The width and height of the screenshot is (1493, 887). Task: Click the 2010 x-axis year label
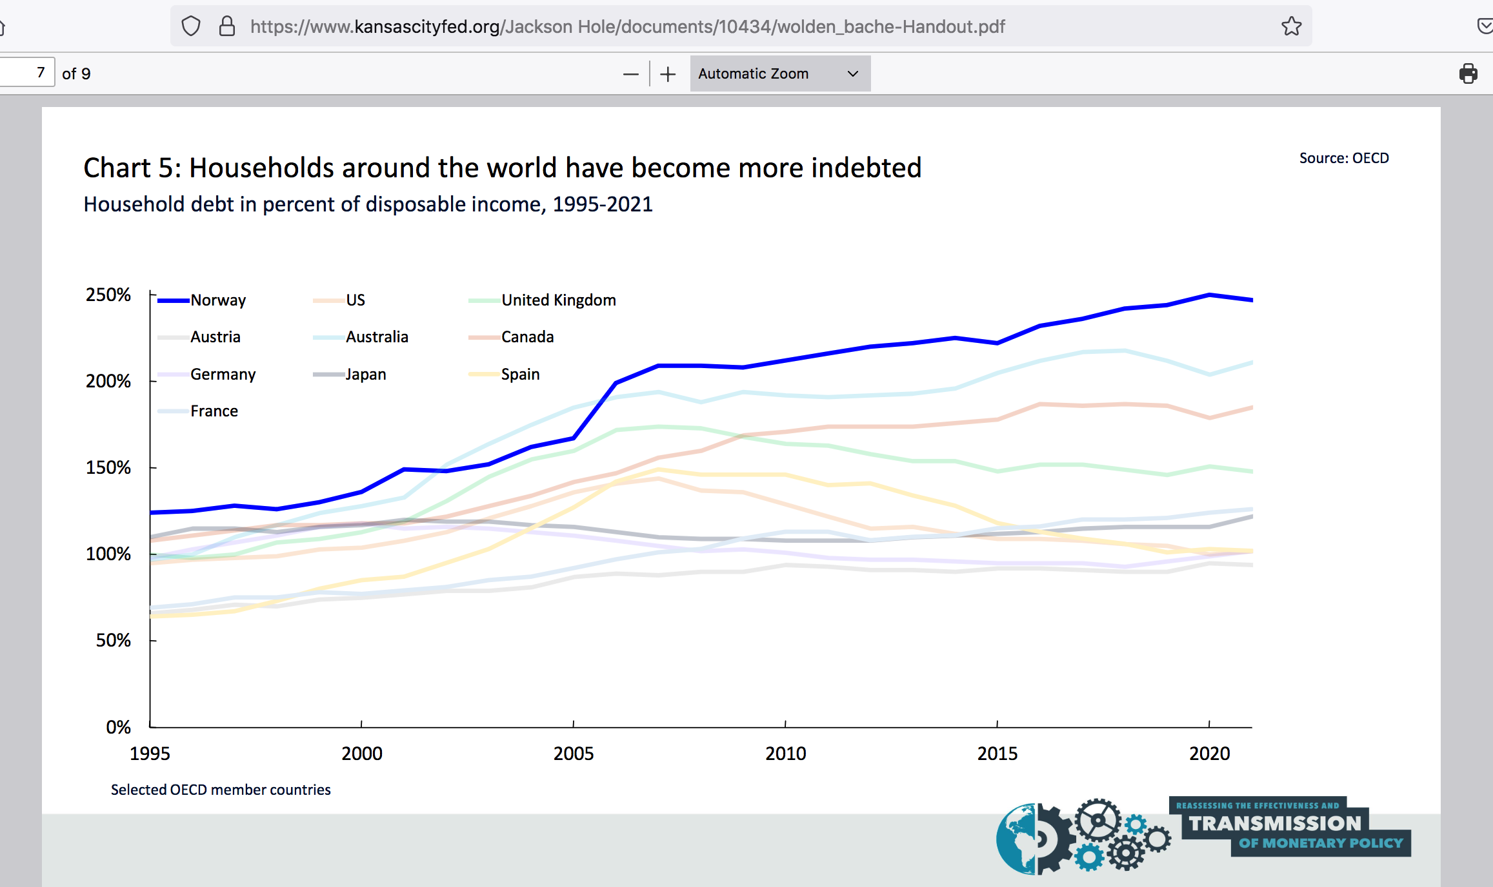click(x=785, y=753)
